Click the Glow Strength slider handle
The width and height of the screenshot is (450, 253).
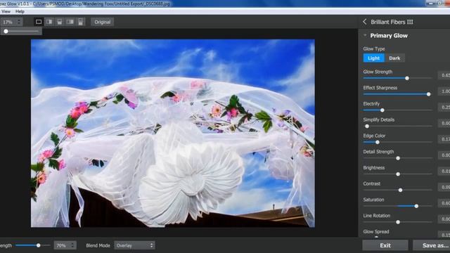[x=407, y=78]
